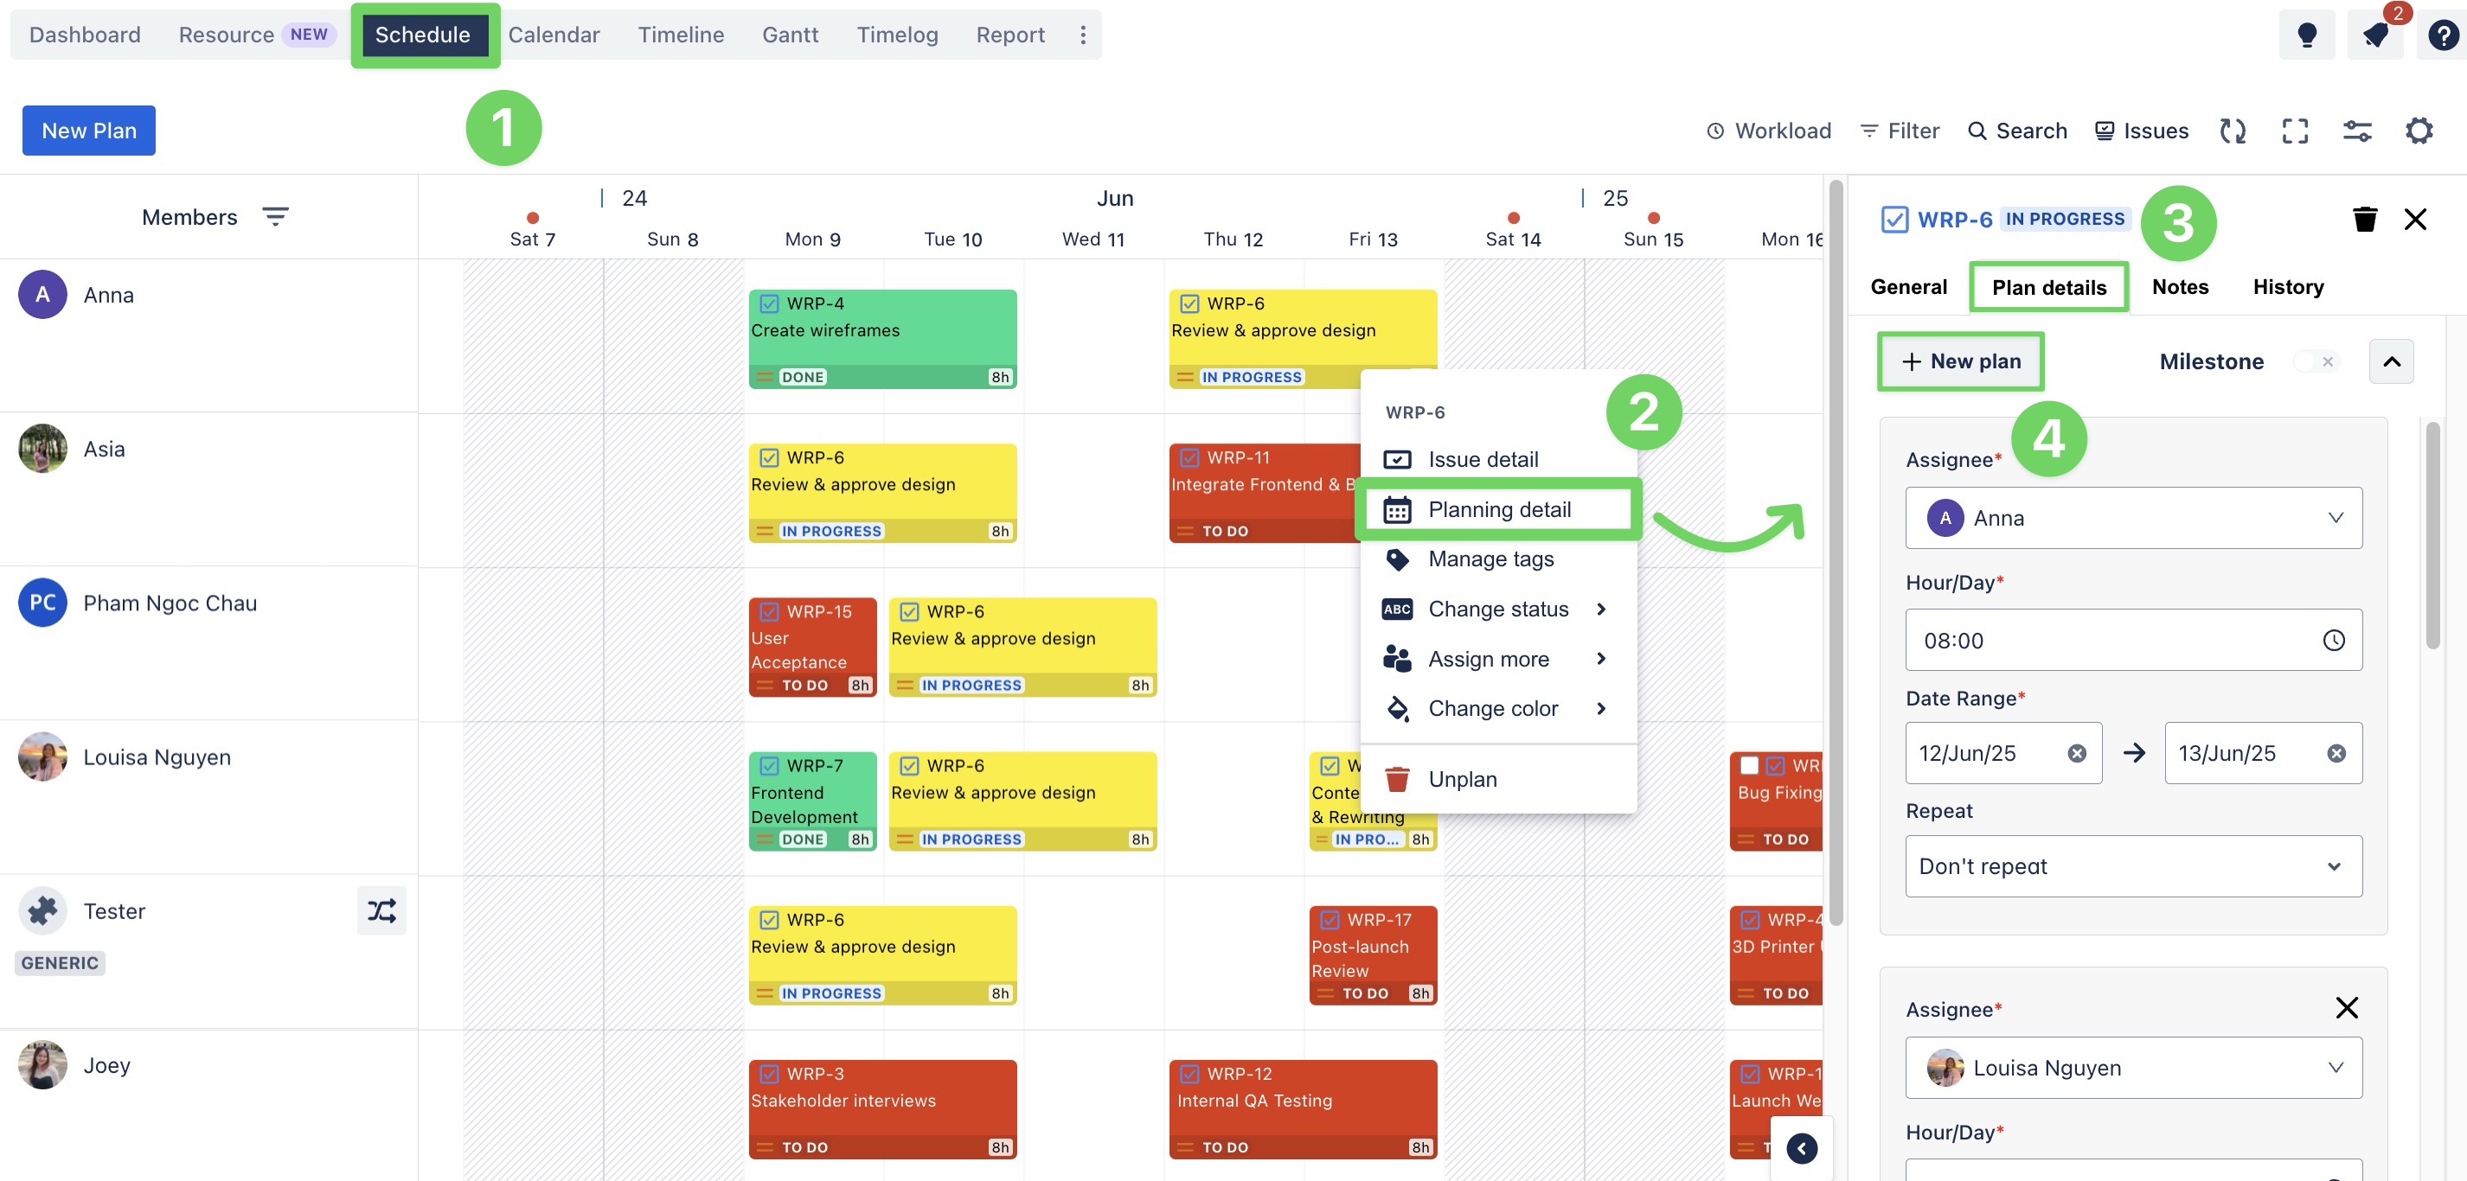This screenshot has height=1181, width=2467.
Task: Tick the white checkbox on Bug Fixing card
Action: click(1749, 764)
